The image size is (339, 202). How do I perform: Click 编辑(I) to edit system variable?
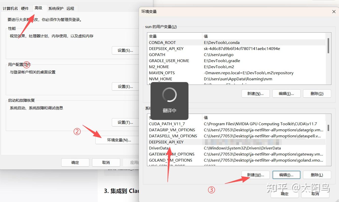click(x=286, y=175)
